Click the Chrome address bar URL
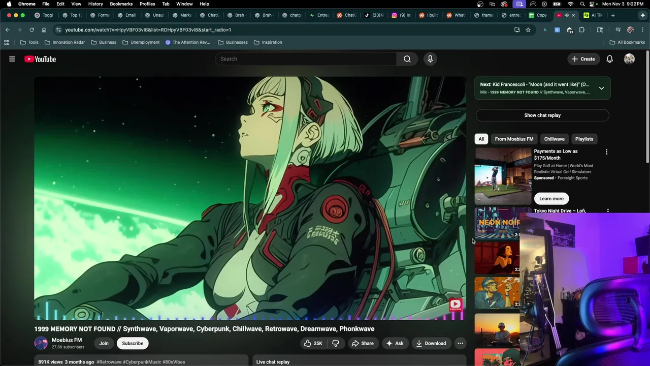The height and width of the screenshot is (366, 650). (x=148, y=30)
